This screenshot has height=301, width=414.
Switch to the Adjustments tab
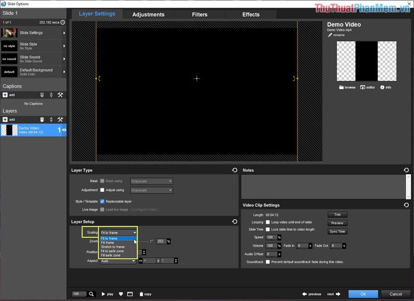click(x=148, y=15)
